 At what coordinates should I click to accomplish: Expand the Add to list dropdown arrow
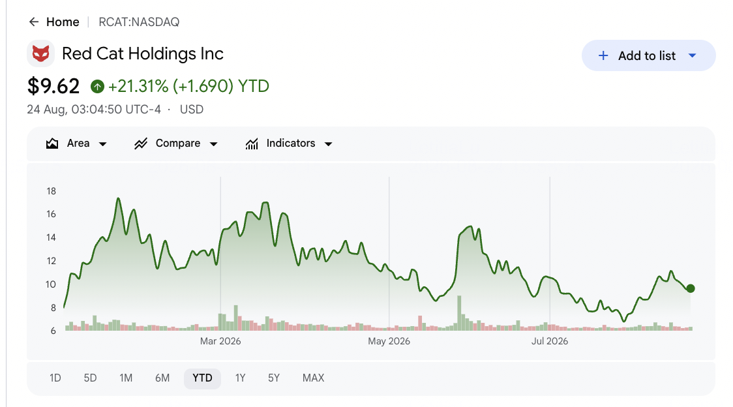click(693, 55)
